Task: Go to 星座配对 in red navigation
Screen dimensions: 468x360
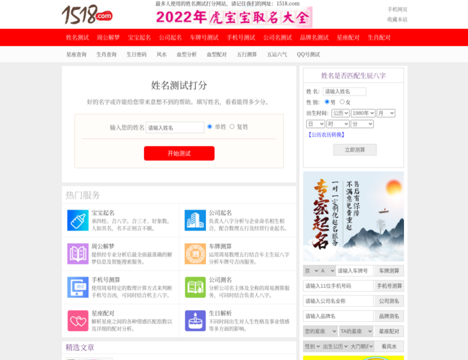Action: coord(348,37)
